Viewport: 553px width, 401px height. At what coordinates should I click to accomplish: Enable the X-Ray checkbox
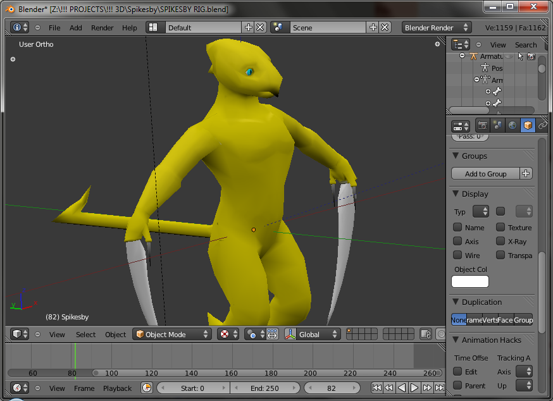coord(500,242)
